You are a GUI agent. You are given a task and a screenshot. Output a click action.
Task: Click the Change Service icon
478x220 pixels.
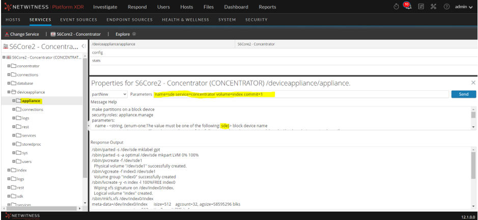[x=7, y=34]
